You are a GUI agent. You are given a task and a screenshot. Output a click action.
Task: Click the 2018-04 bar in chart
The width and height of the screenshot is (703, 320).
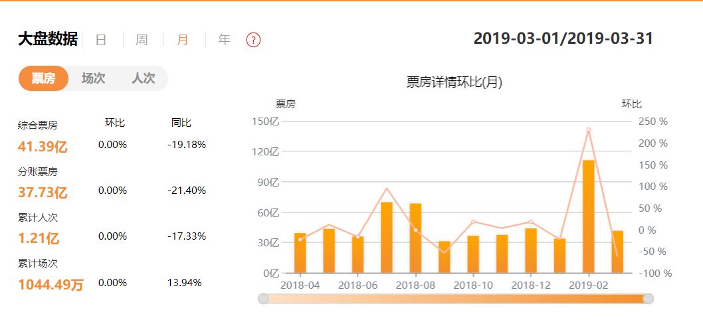[300, 253]
